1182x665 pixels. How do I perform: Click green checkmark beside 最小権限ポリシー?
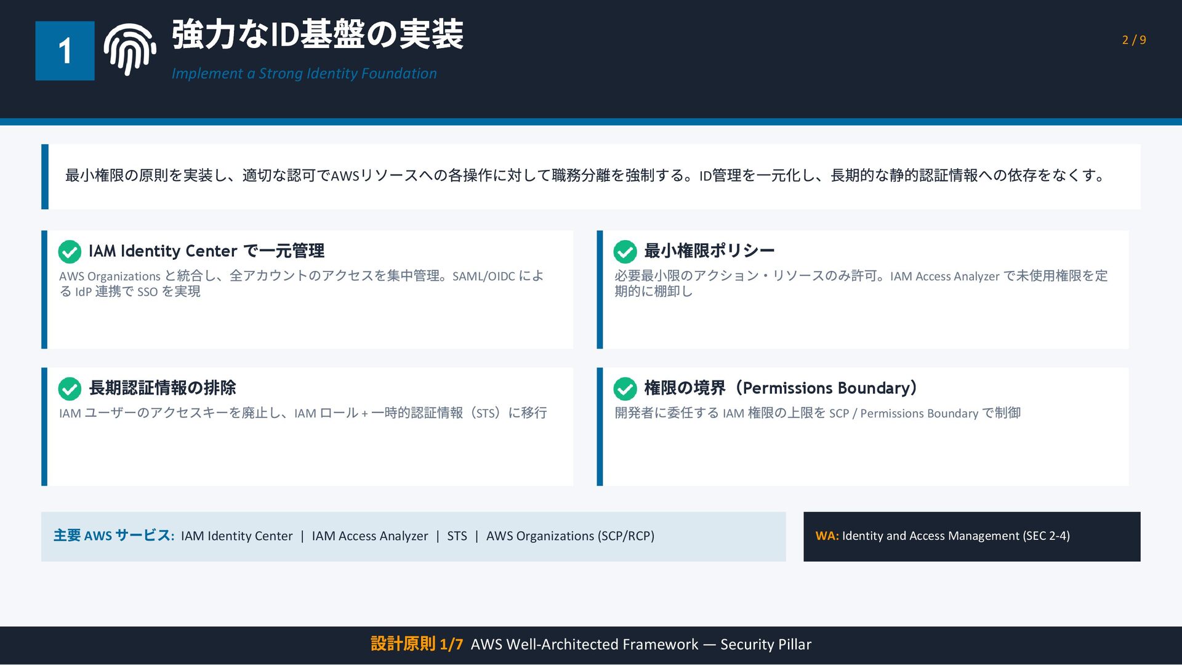(625, 251)
